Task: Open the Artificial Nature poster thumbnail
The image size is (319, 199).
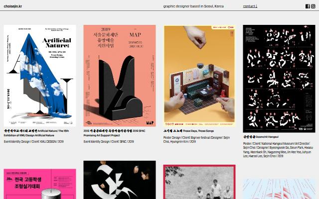Action: tap(40, 76)
